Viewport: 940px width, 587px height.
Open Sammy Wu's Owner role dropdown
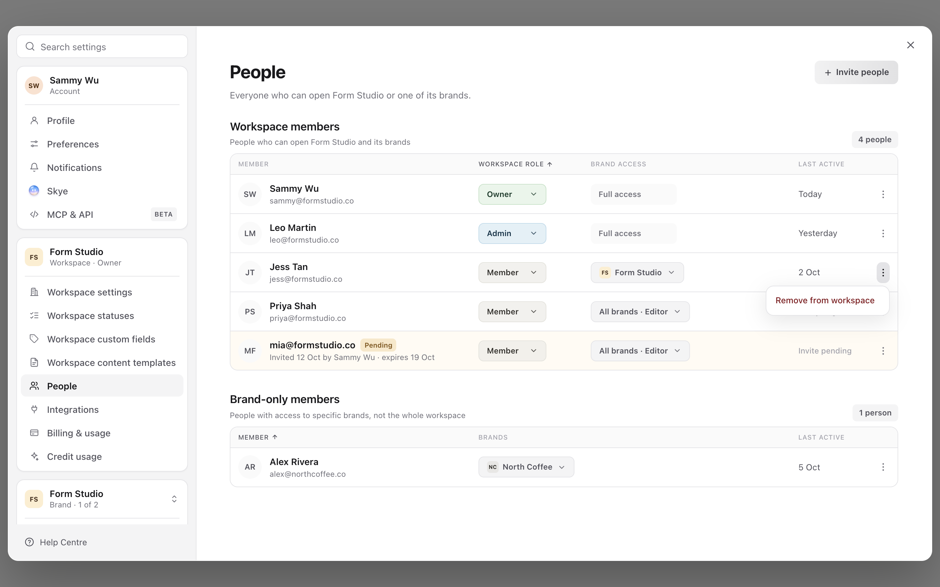click(x=512, y=194)
